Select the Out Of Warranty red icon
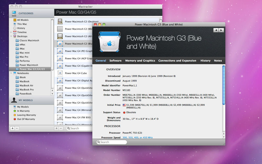This screenshot has height=164, width=262. [14, 119]
